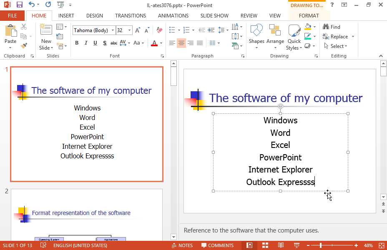Increase the font size
The height and width of the screenshot is (250, 387).
pyautogui.click(x=138, y=30)
